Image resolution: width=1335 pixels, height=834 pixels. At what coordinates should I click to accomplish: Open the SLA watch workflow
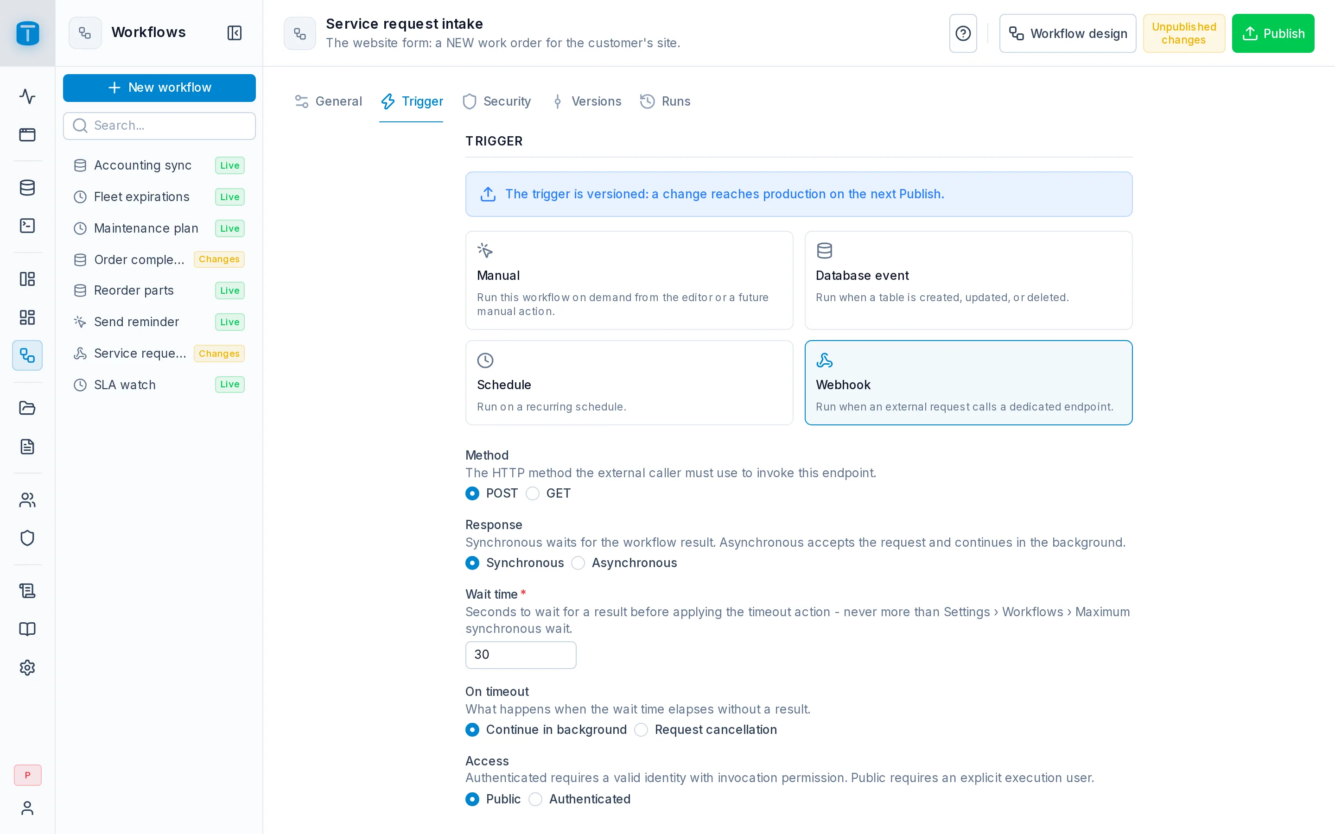pos(159,385)
